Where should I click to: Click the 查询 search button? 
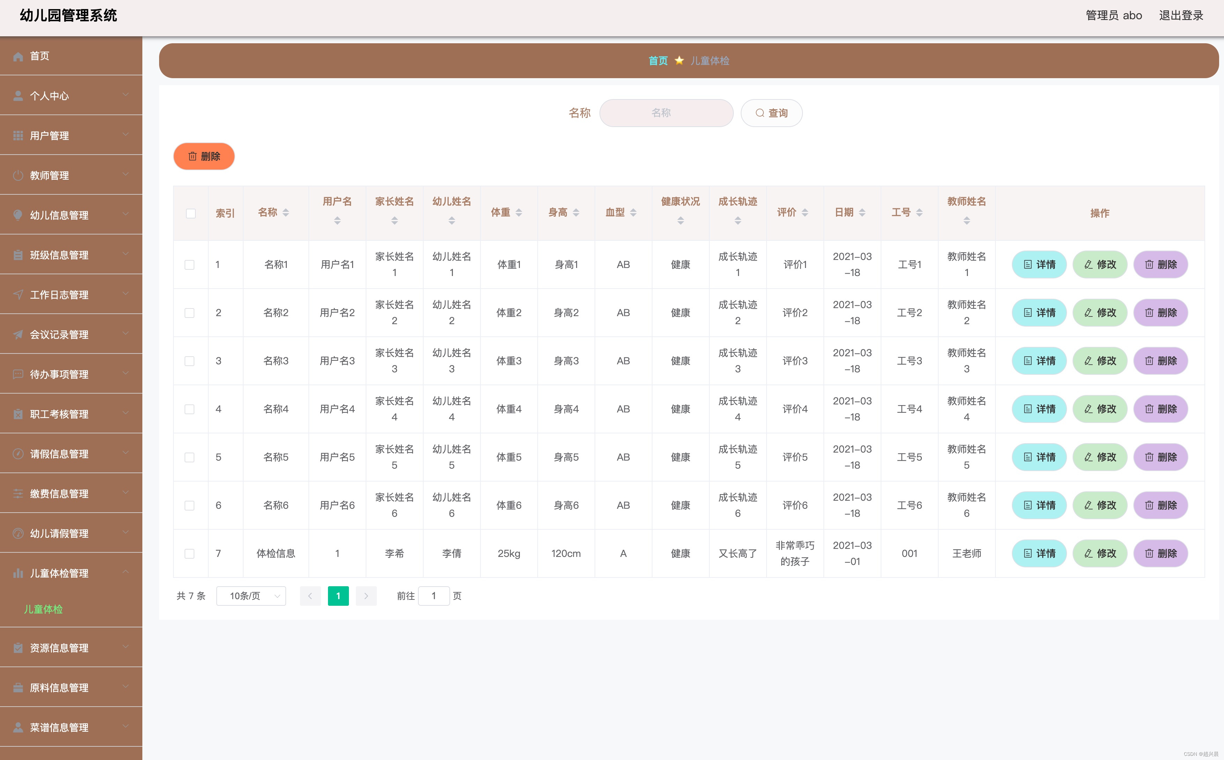771,113
